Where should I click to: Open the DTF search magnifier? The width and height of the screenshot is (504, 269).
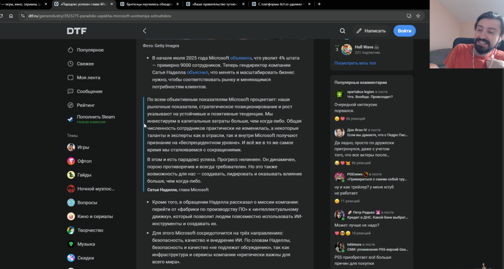(342, 31)
